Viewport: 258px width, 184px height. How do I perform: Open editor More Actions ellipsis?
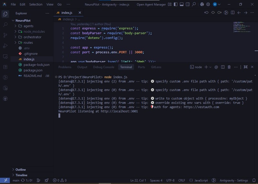[x=252, y=13]
